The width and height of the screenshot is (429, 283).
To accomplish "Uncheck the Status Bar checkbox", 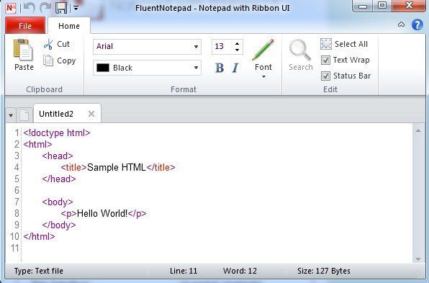I will (x=325, y=76).
